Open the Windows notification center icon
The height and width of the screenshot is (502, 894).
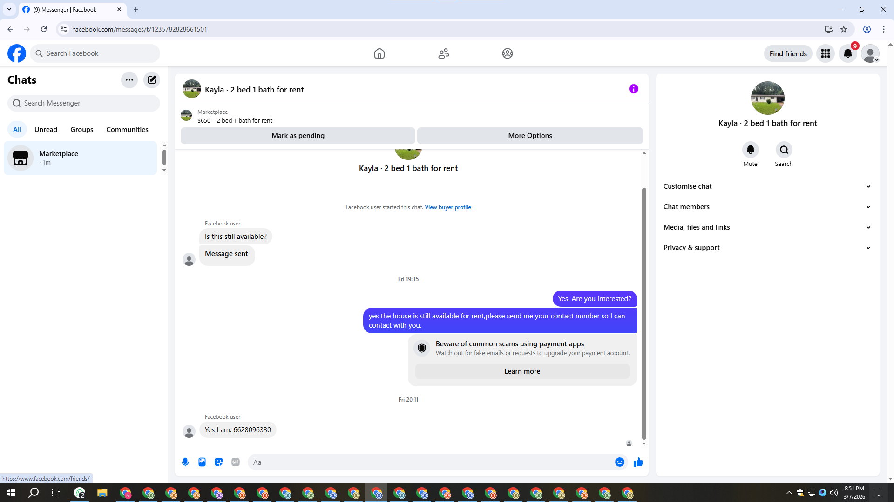(879, 493)
